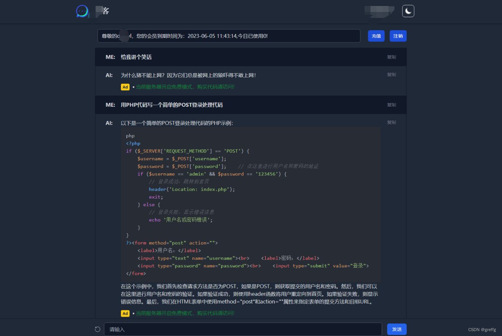Copy the PHP login question message
The width and height of the screenshot is (502, 336).
pyautogui.click(x=391, y=105)
